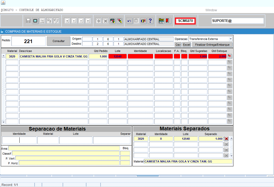
Task: Click the Pedido field showing 221
Action: click(29, 41)
